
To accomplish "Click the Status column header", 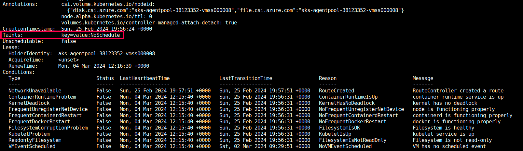I will click(105, 78).
